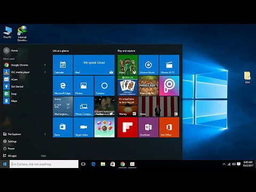Open the OneNote tile

[148, 127]
